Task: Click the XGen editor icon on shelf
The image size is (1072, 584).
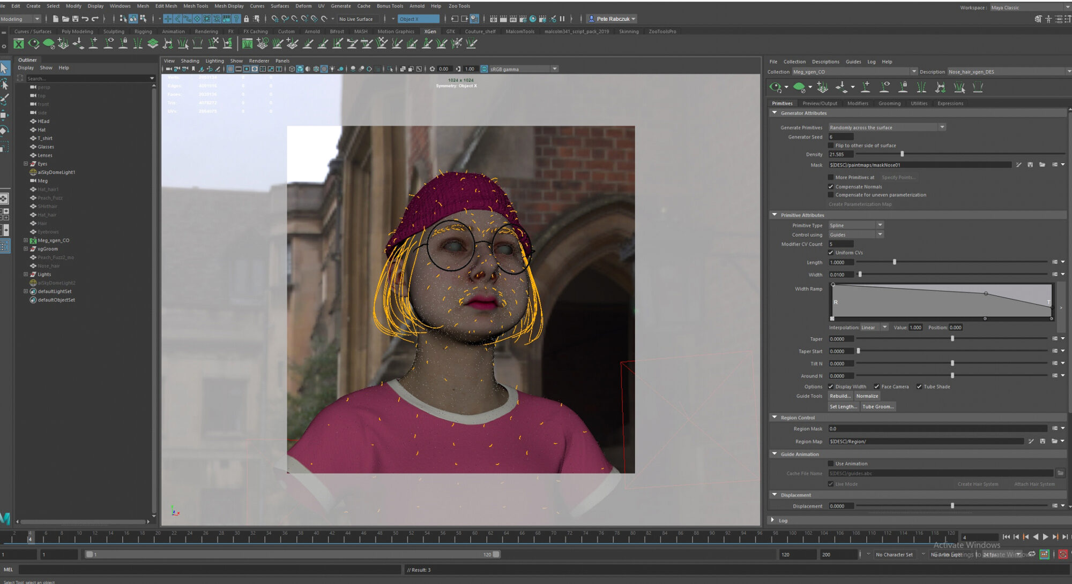Action: (x=19, y=44)
